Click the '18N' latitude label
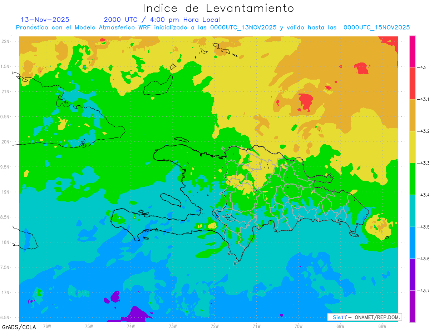The image size is (429, 331). [x=5, y=242]
